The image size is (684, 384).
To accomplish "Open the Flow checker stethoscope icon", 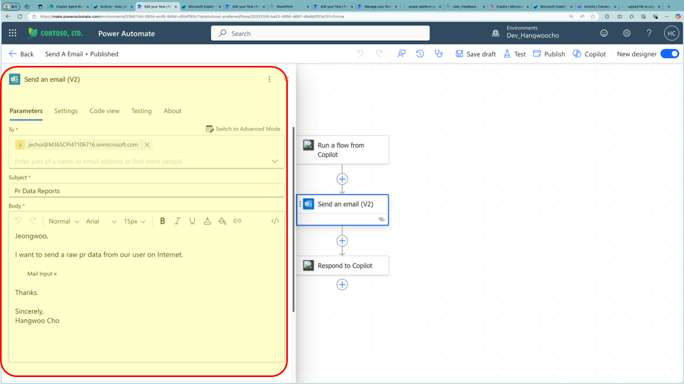I will [x=439, y=54].
